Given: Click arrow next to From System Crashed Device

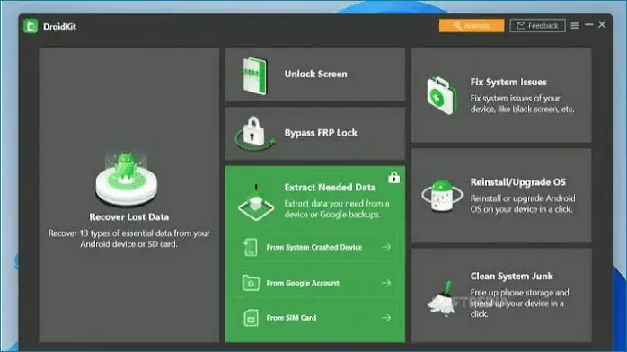Looking at the screenshot, I should (386, 247).
